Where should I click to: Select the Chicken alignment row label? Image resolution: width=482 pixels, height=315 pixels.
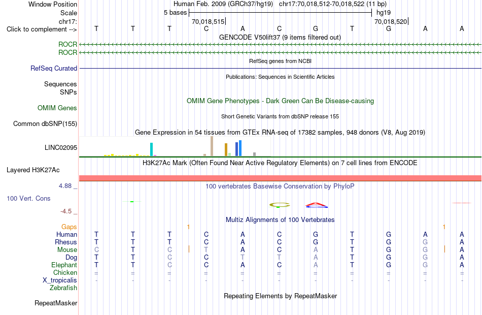(x=65, y=272)
